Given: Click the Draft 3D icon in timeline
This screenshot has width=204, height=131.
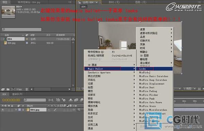Looking at the screenshot, I should coord(58,100).
